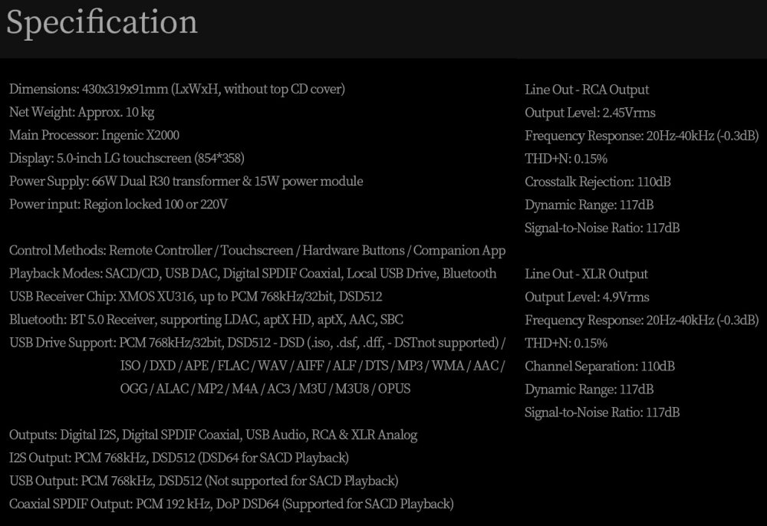Click the Coaxial SPDIF Output line

tap(231, 504)
